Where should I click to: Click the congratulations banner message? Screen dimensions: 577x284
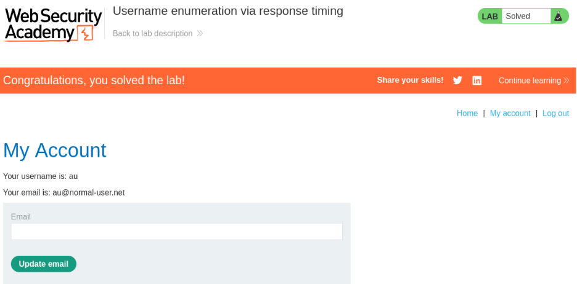pos(94,81)
